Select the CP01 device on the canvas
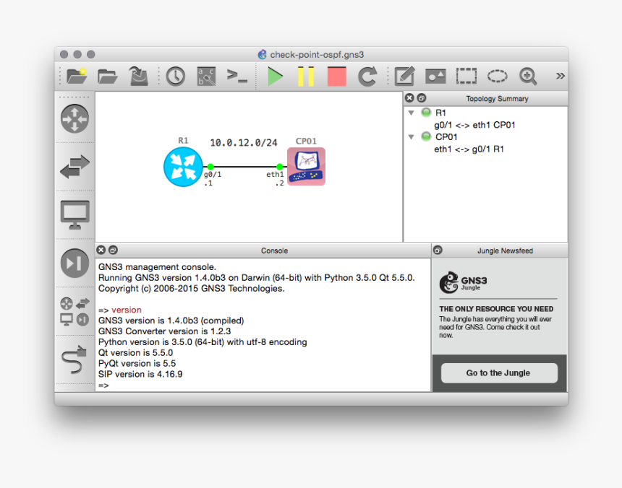This screenshot has height=488, width=622. pos(306,166)
